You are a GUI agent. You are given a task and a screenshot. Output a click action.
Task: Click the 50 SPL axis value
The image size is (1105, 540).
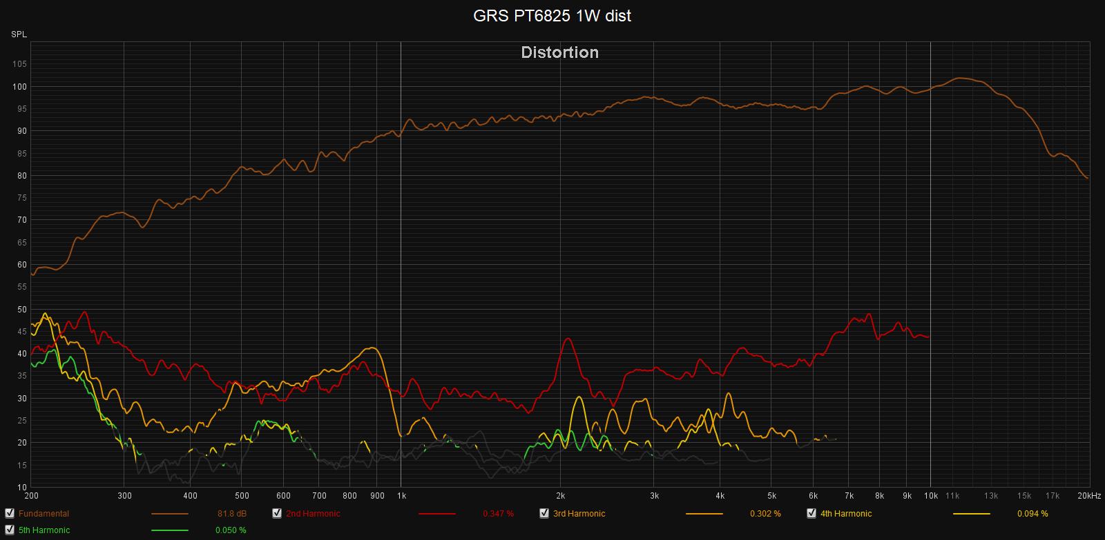tap(22, 310)
